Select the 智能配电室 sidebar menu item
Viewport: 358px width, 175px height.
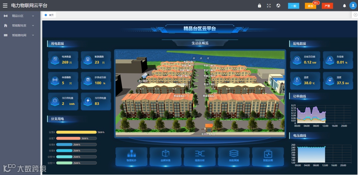tap(20, 26)
